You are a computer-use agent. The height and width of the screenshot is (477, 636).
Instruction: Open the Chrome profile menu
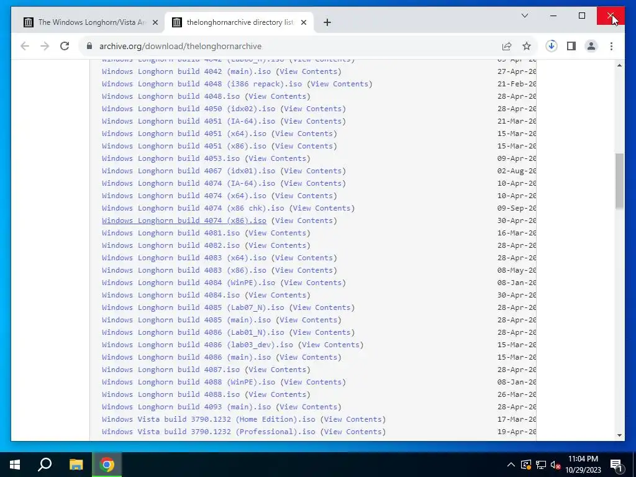point(591,46)
